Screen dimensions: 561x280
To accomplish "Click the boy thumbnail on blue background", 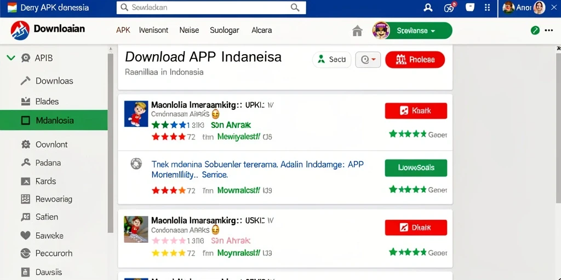I will pos(136,114).
